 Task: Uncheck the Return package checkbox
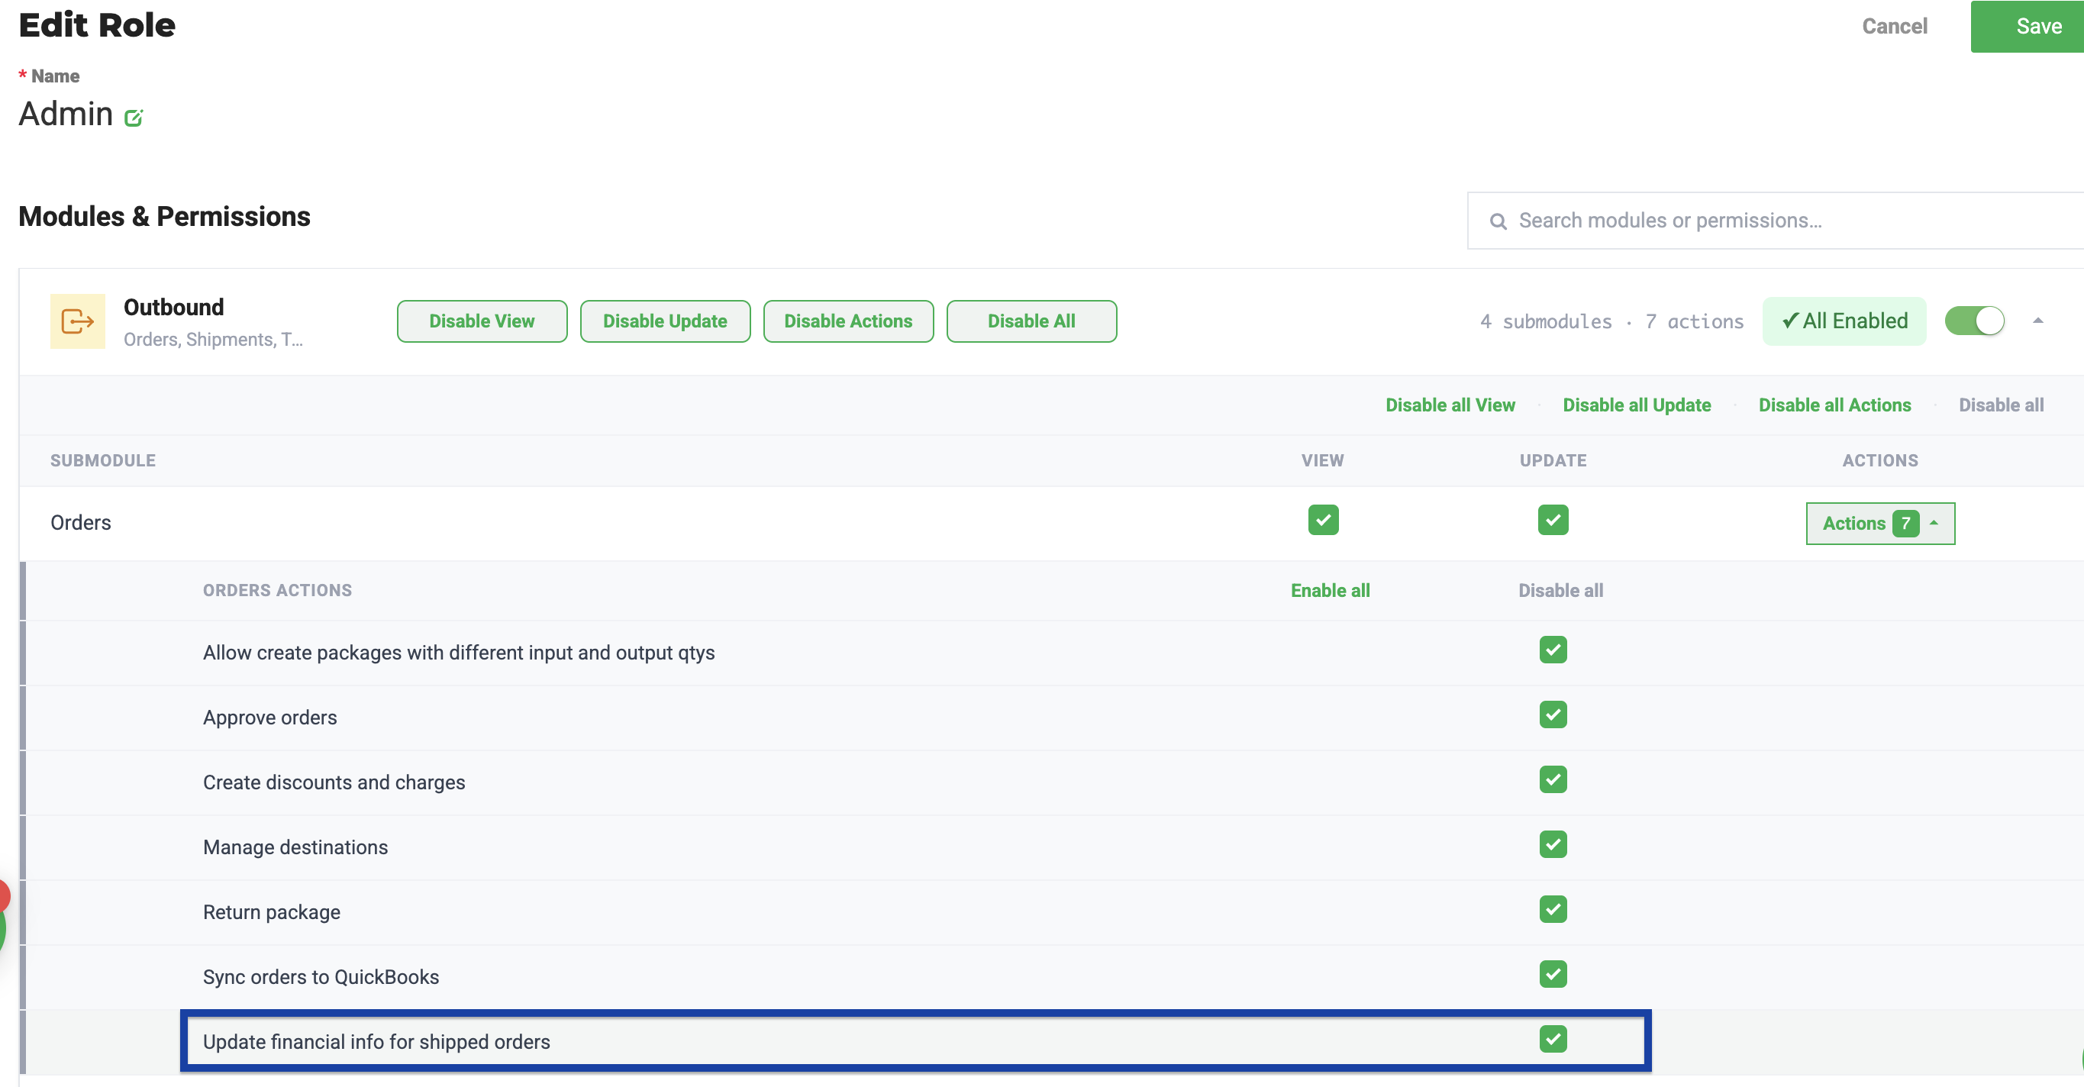point(1553,909)
